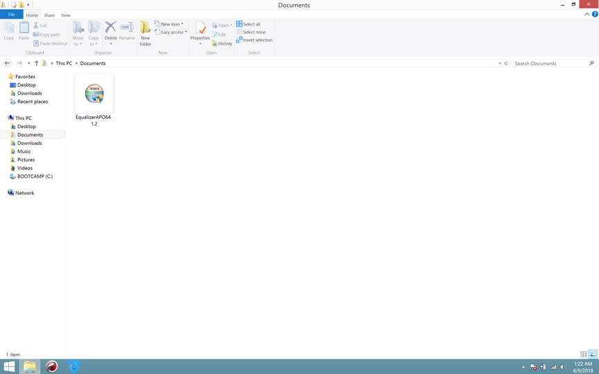Open the Copy to dropdown

pyautogui.click(x=94, y=33)
